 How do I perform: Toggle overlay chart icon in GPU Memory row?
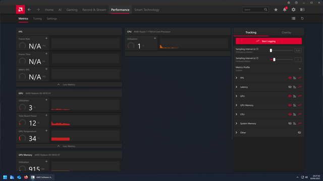click(295, 105)
